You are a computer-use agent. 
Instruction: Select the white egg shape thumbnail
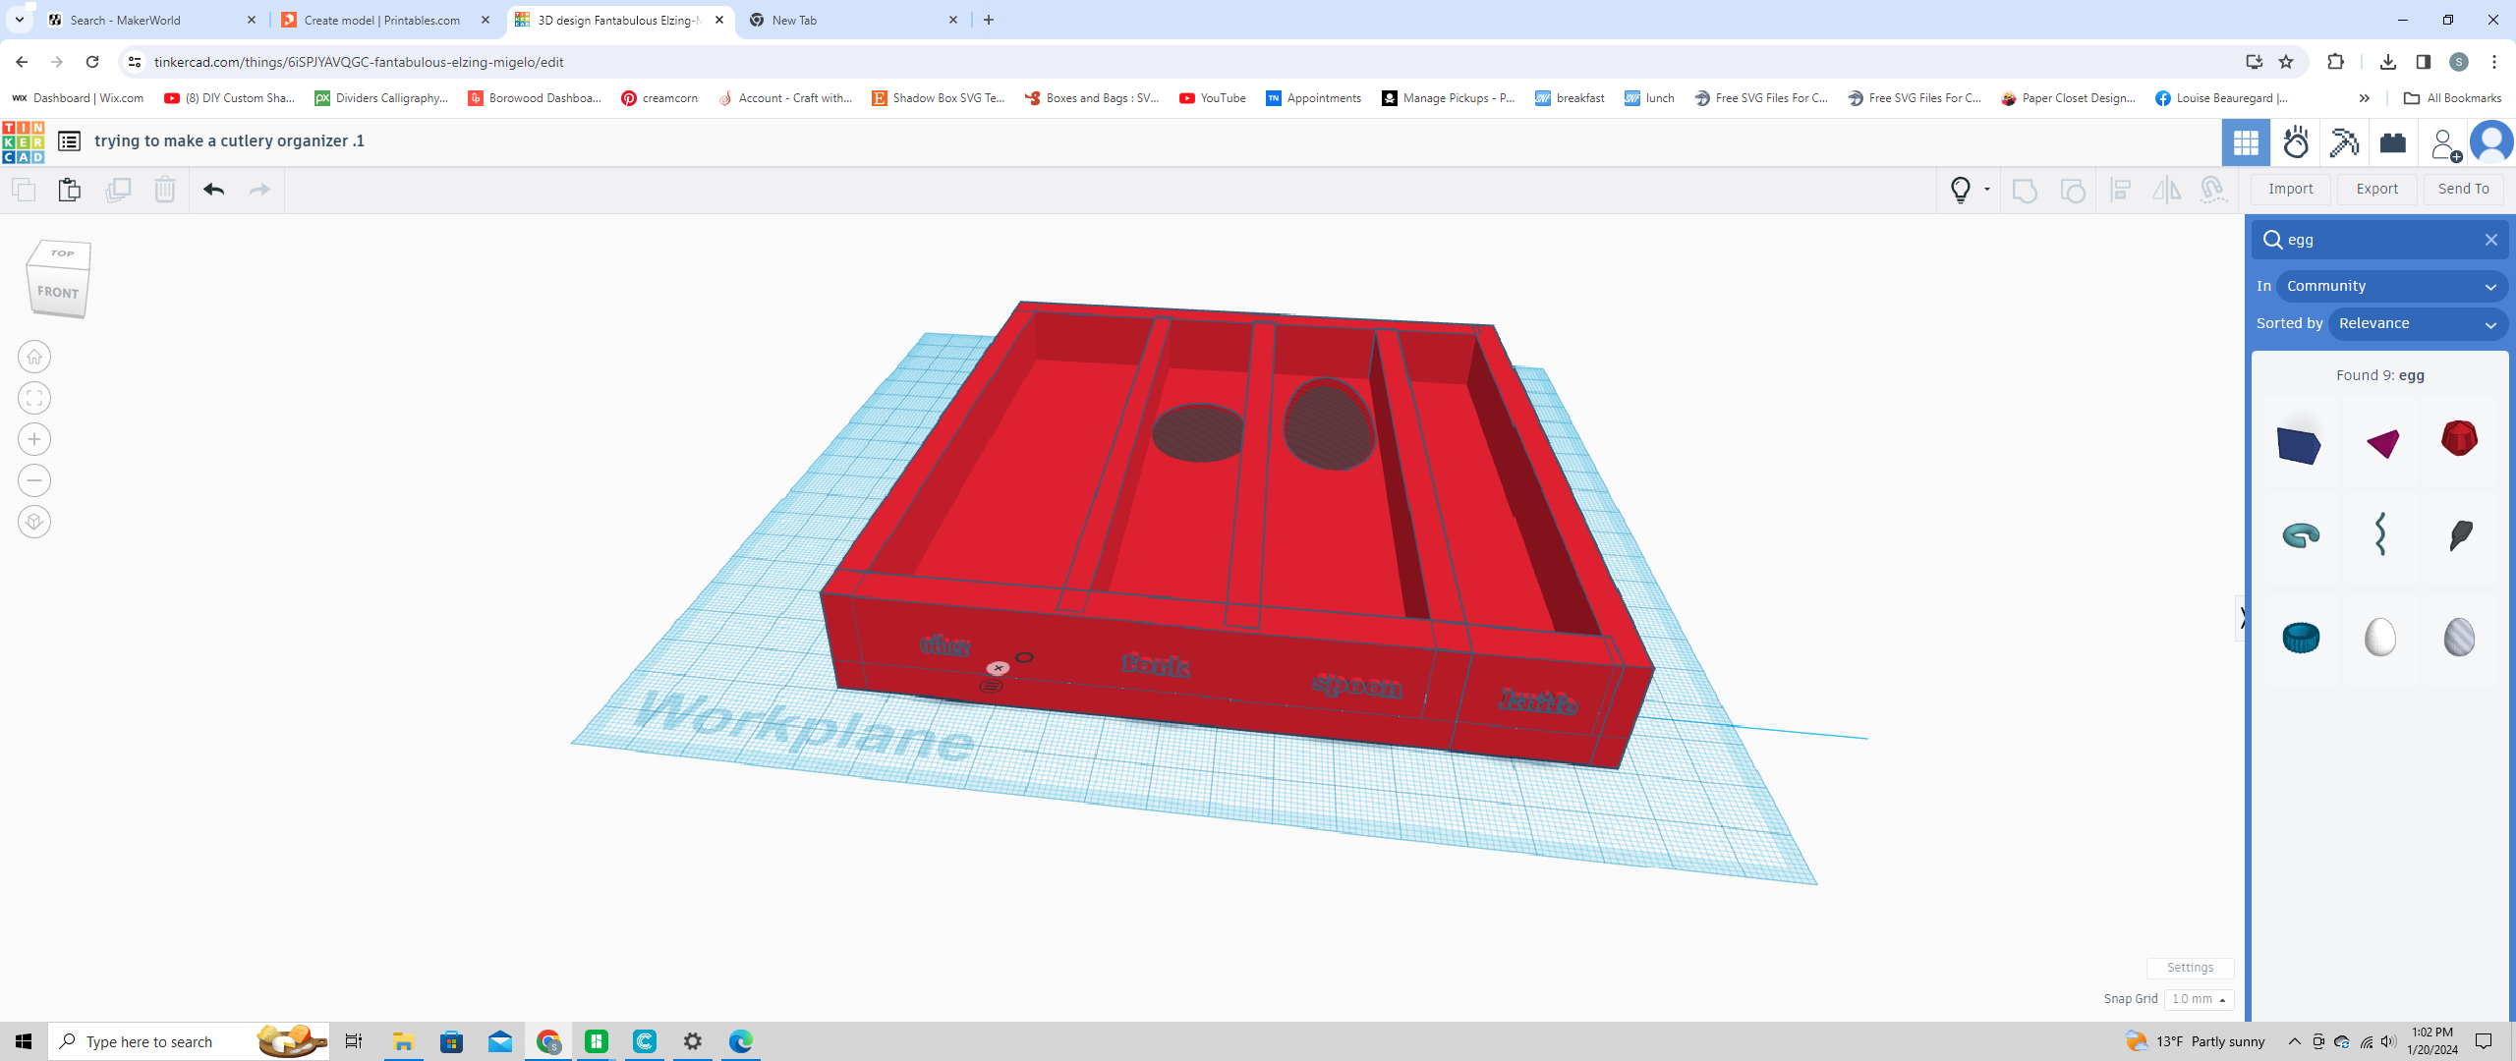point(2379,637)
